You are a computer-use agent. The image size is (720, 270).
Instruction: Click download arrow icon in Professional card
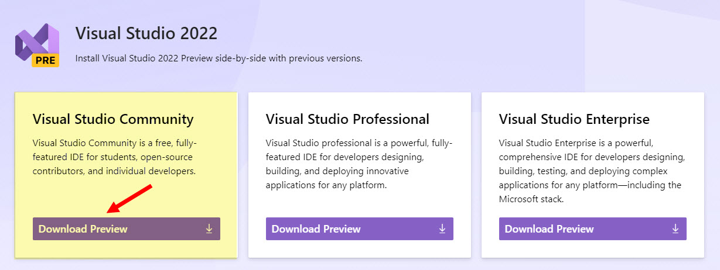(442, 229)
